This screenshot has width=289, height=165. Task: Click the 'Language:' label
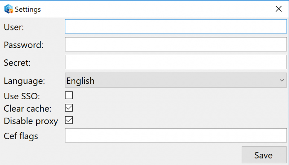tap(24, 81)
